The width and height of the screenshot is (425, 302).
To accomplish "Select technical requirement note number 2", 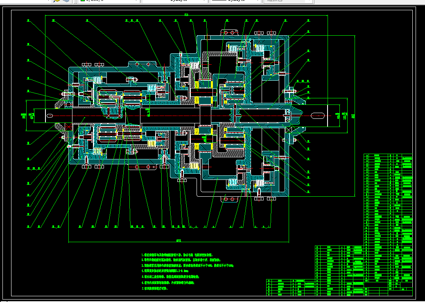I will coord(182,260).
